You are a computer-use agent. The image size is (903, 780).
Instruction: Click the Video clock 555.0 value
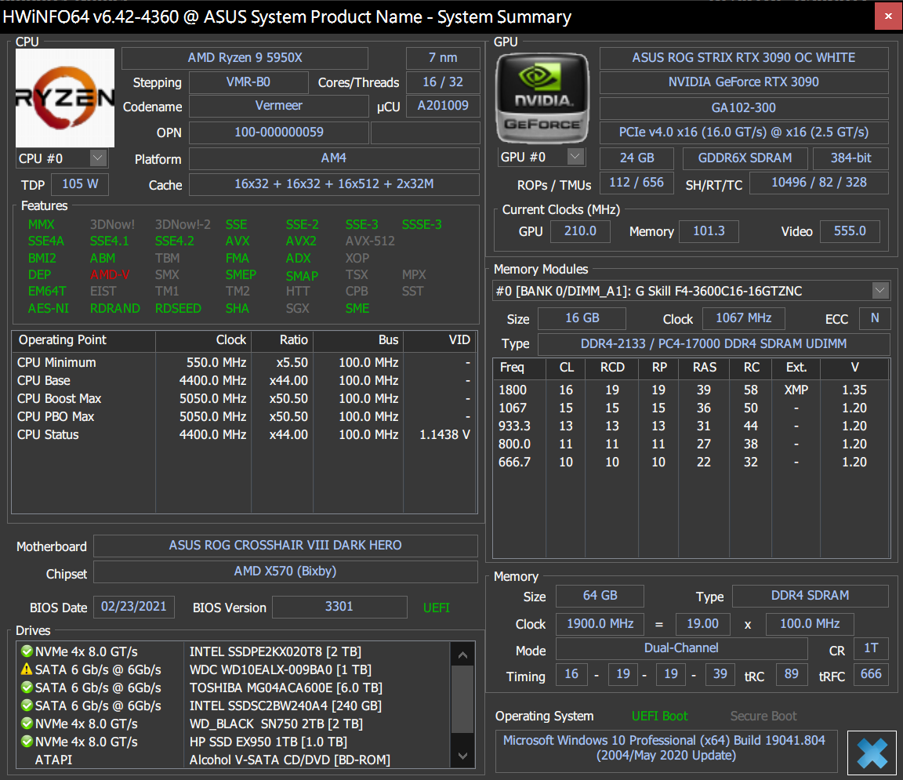point(850,231)
